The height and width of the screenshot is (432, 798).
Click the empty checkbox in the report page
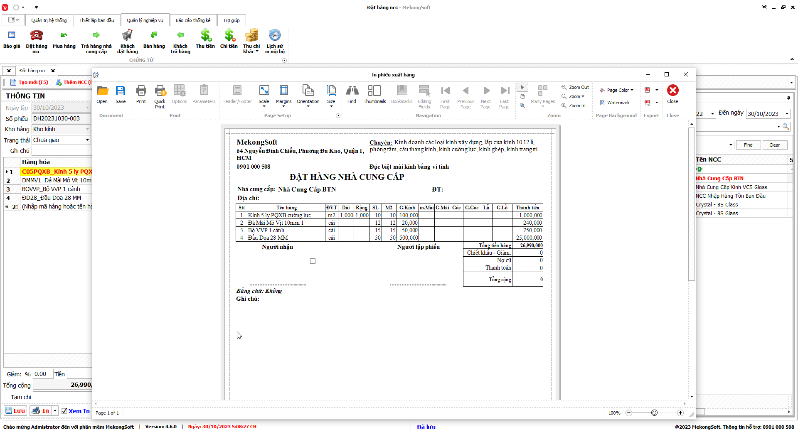313,261
